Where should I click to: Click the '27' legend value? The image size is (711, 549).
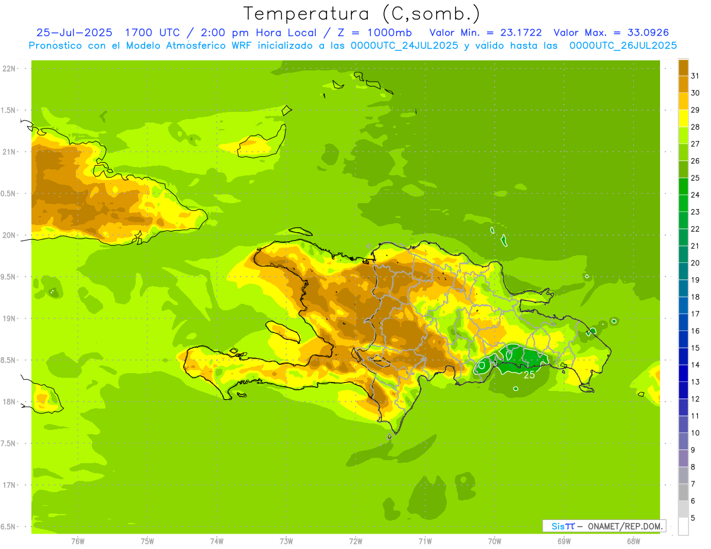coord(696,144)
